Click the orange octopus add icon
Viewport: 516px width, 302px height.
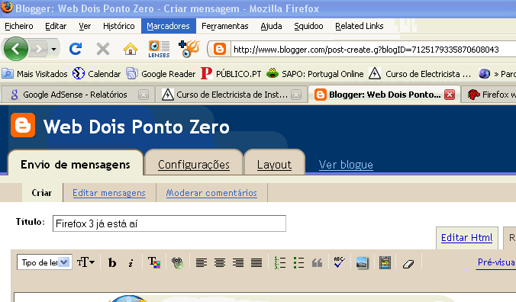tap(189, 49)
